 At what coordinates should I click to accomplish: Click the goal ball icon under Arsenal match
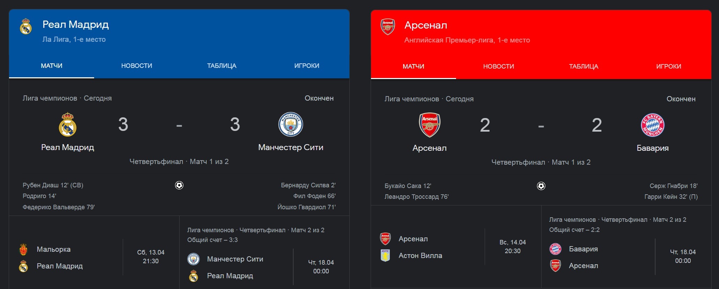tap(541, 186)
